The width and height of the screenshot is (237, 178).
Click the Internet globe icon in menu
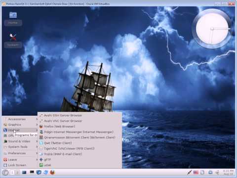[5, 130]
